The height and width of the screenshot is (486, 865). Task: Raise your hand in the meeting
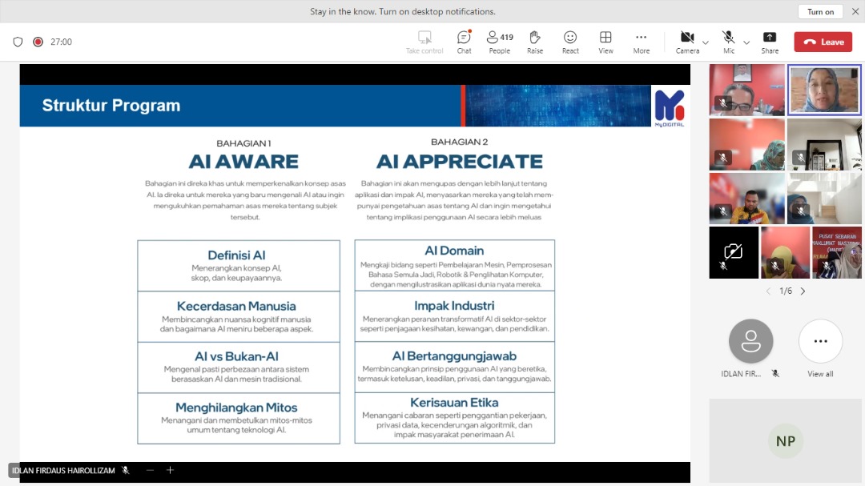535,42
